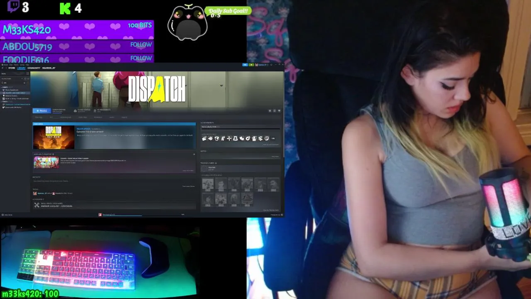Screen dimensions: 531x299
Task: Select the first entry under TOOLS
Action: pos(17,104)
